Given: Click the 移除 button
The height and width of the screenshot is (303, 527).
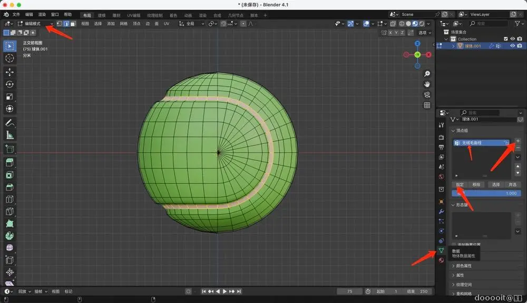Looking at the screenshot, I should pos(476,184).
